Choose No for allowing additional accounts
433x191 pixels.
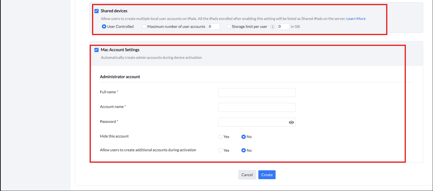click(244, 150)
